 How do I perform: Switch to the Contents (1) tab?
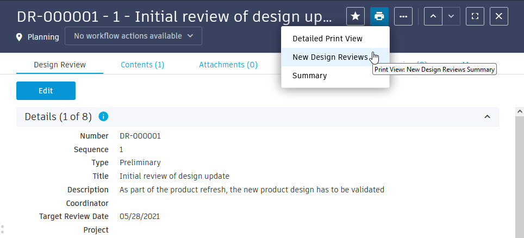click(142, 65)
